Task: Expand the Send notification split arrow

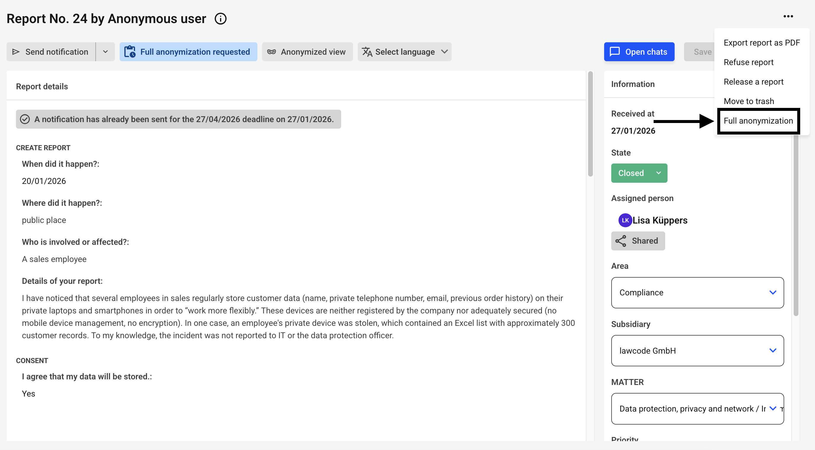Action: (x=105, y=52)
